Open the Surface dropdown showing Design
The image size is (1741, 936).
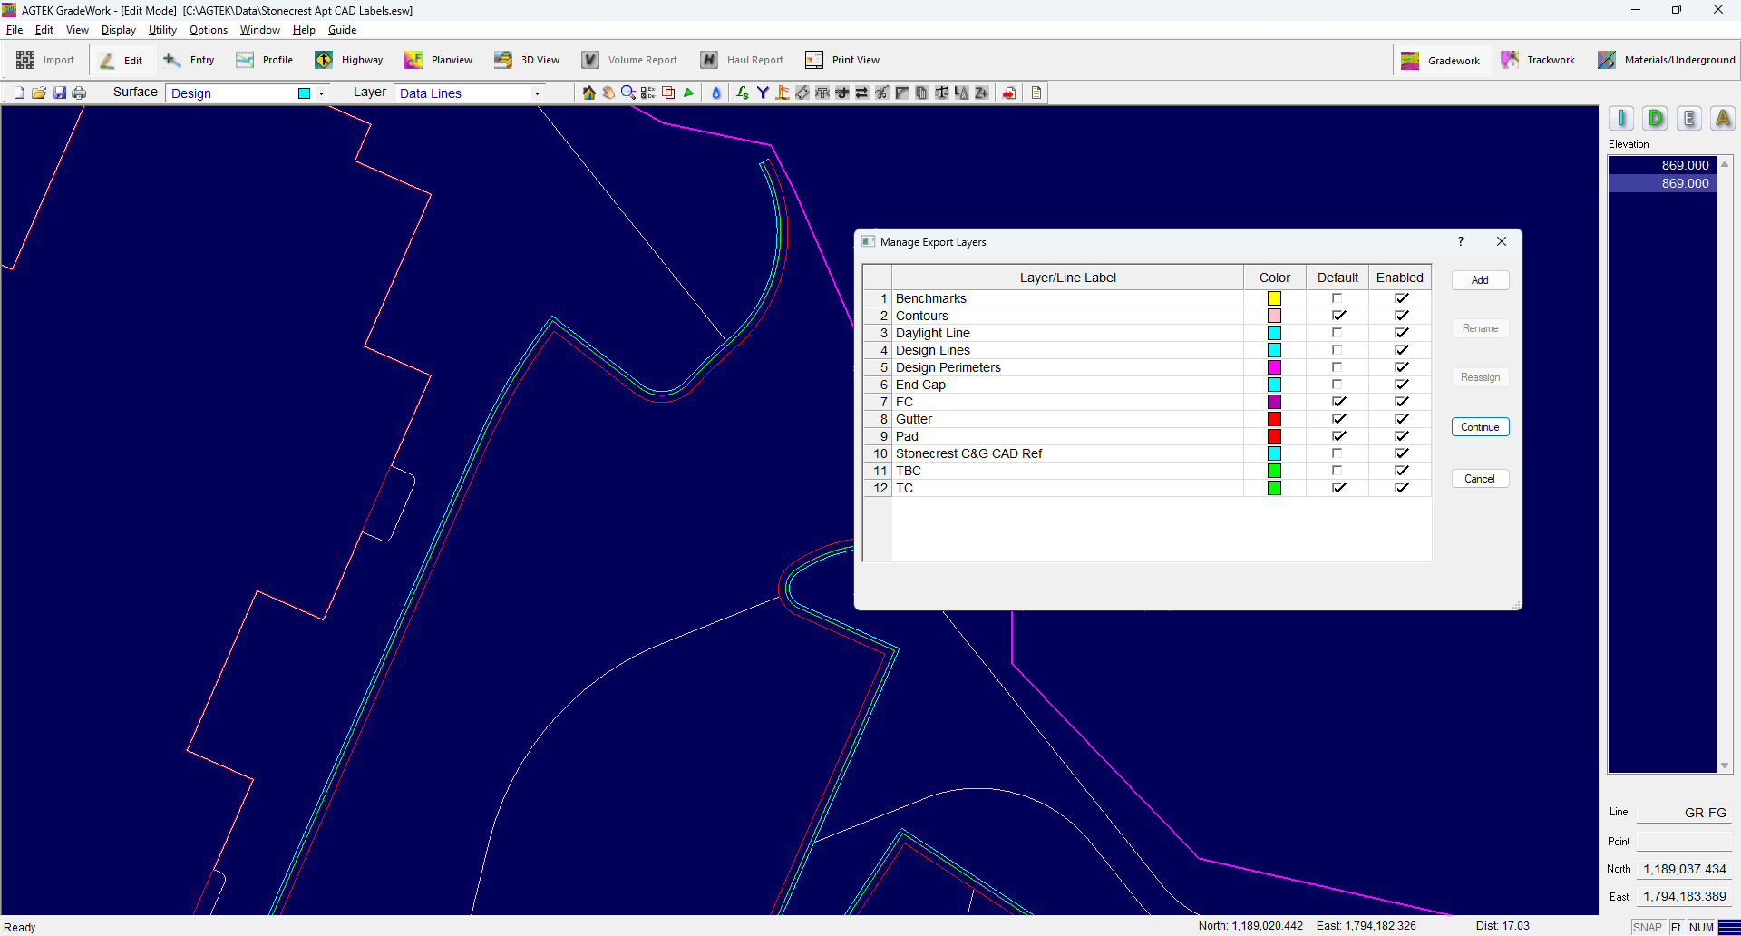[321, 93]
